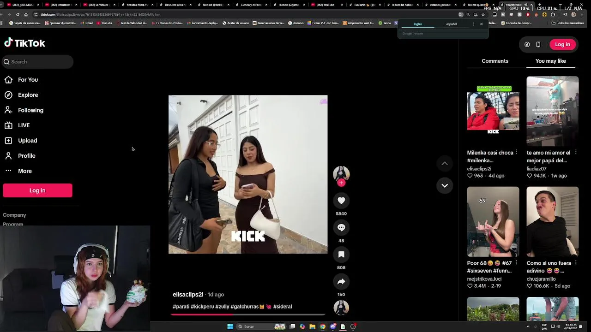Close the Google Translate popup

pyautogui.click(x=481, y=24)
